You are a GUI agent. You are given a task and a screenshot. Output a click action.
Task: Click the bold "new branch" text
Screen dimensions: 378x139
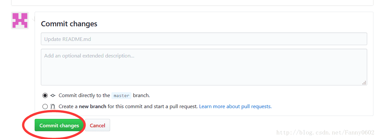click(x=92, y=106)
